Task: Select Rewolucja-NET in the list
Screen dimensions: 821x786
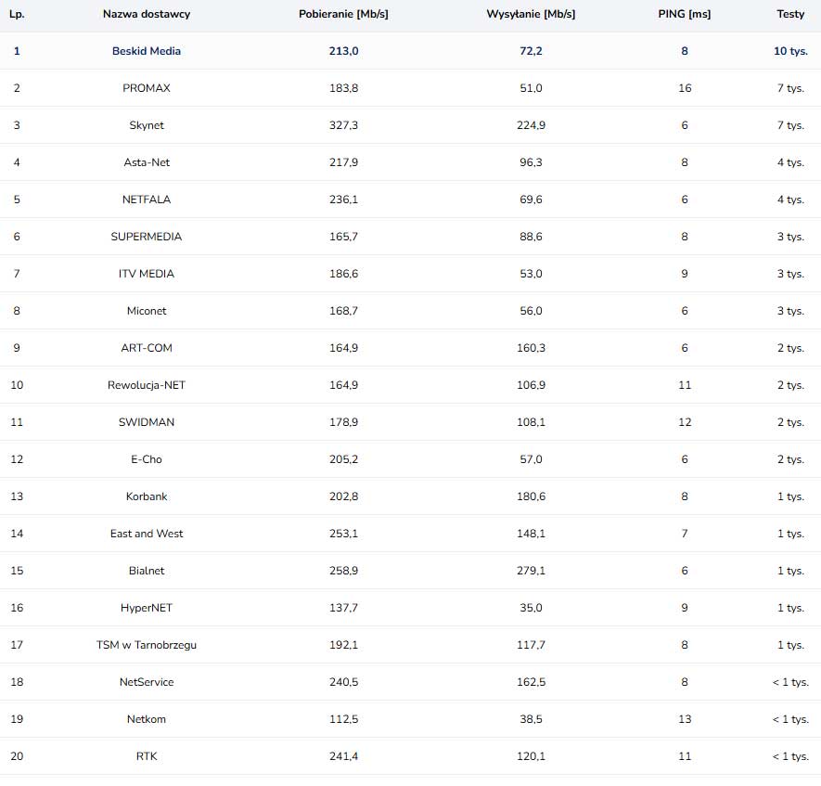Action: 147,385
